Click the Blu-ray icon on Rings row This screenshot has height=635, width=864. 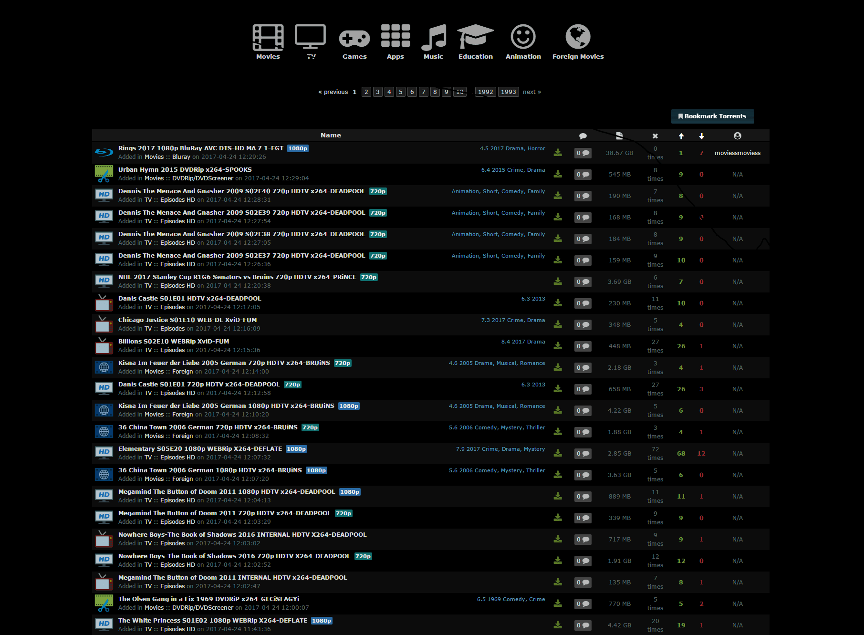104,153
